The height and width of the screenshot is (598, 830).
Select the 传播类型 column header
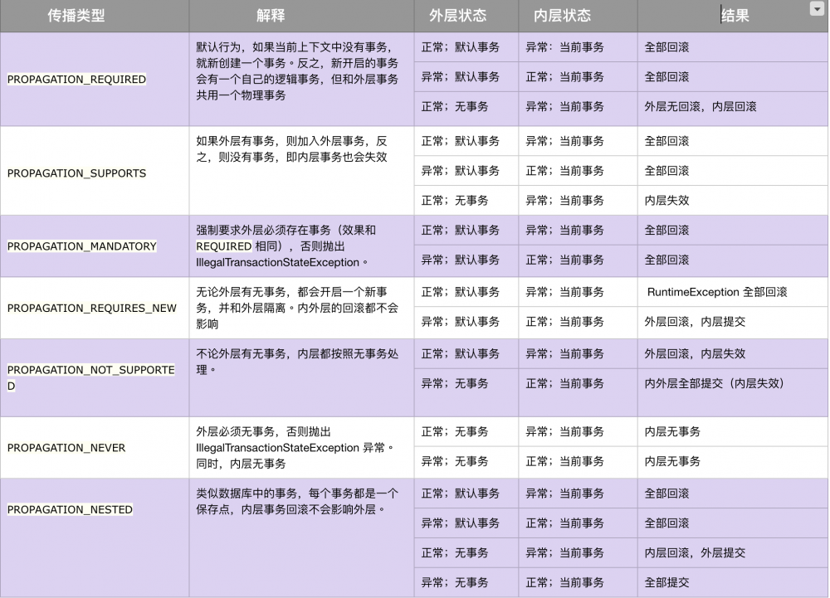coord(95,16)
